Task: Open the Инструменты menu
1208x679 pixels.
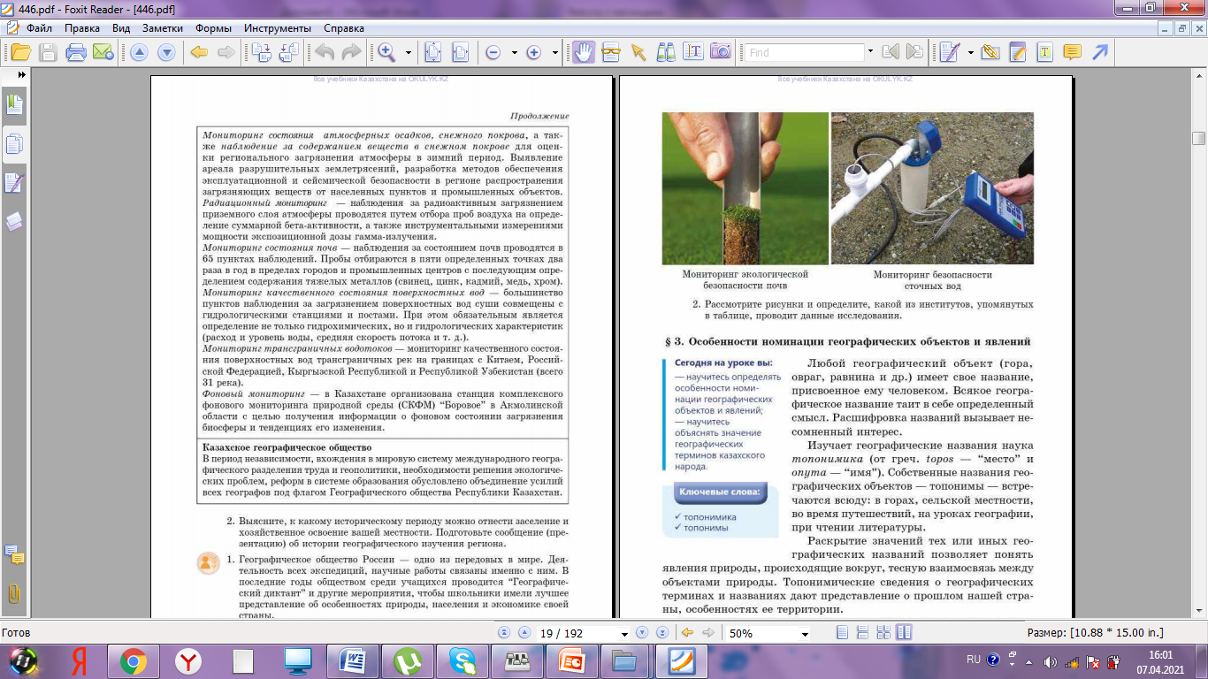Action: pos(279,28)
